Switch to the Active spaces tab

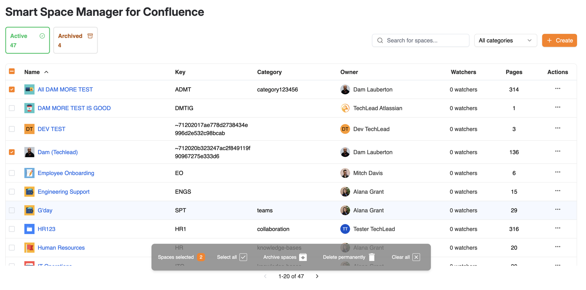point(27,40)
